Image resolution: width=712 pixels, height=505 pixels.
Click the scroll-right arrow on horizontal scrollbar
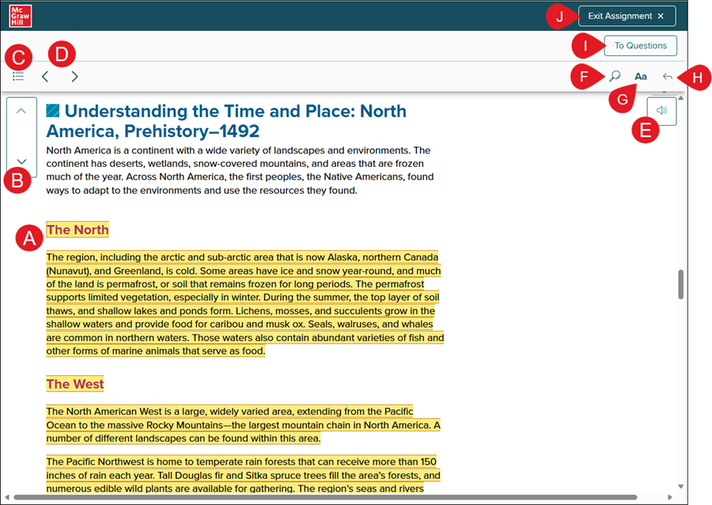[671, 497]
